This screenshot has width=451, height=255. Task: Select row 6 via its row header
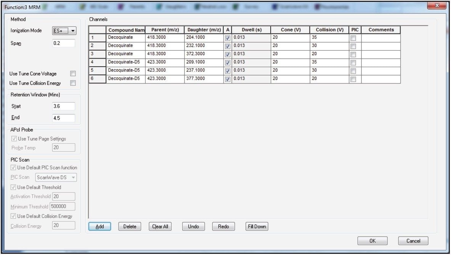click(97, 79)
